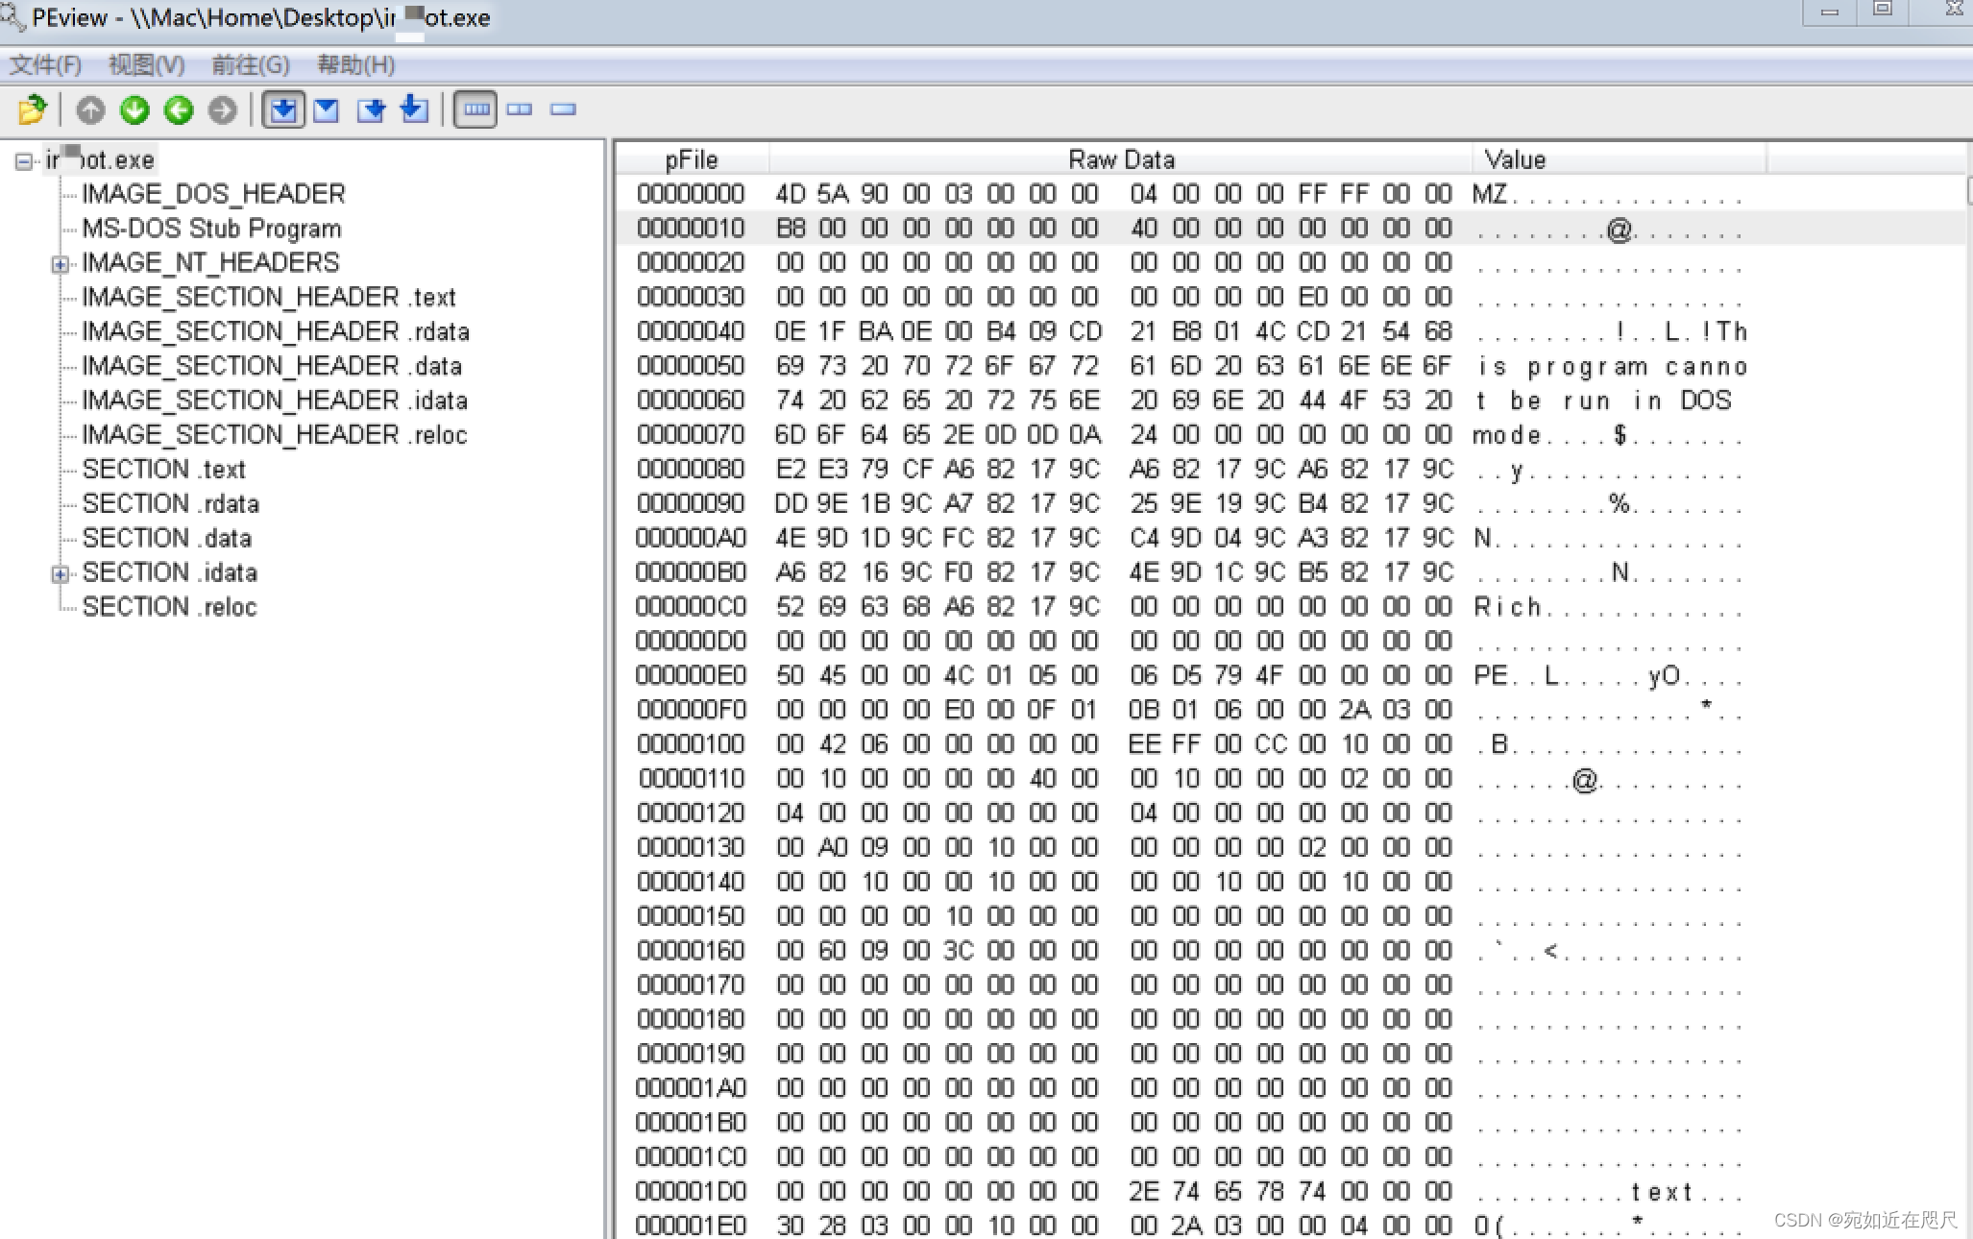Select IMAGE_SECTION_HEADER .rdata entry
The height and width of the screenshot is (1239, 1973).
[275, 331]
